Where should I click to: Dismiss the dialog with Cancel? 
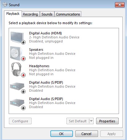point(87,134)
